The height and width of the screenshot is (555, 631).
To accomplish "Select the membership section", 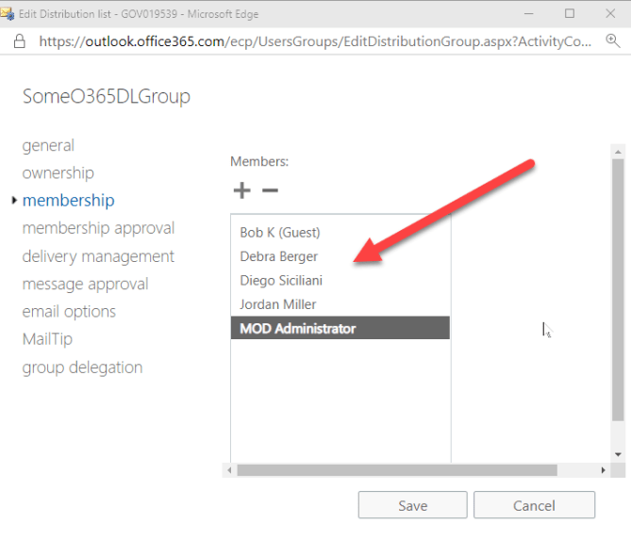I will pos(68,201).
